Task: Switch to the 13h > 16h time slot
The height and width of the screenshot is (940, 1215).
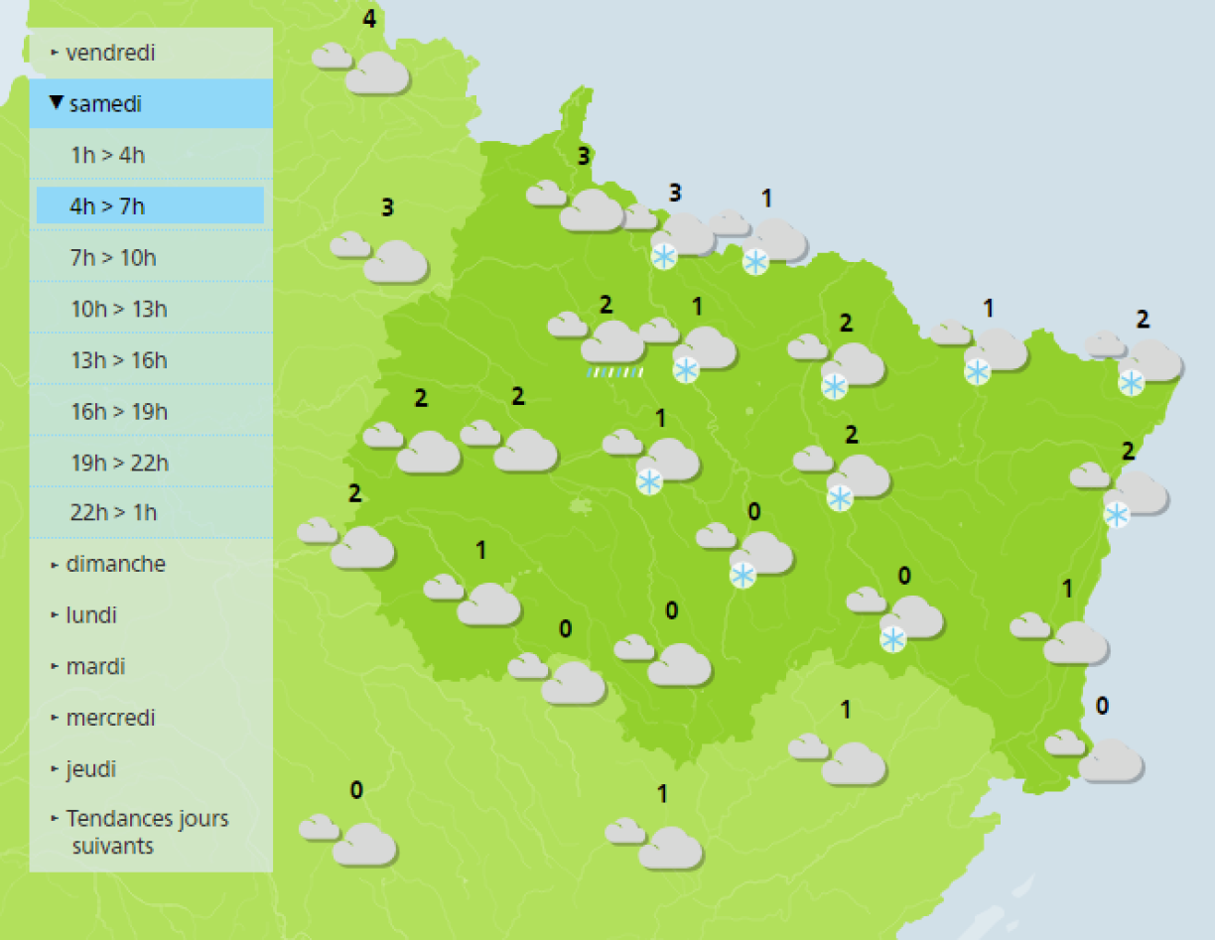Action: tap(118, 360)
